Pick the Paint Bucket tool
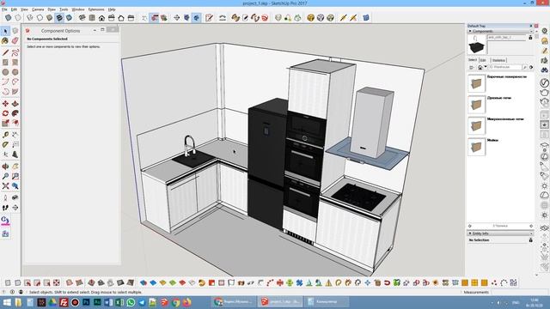The height and width of the screenshot is (309, 550). [x=5, y=41]
